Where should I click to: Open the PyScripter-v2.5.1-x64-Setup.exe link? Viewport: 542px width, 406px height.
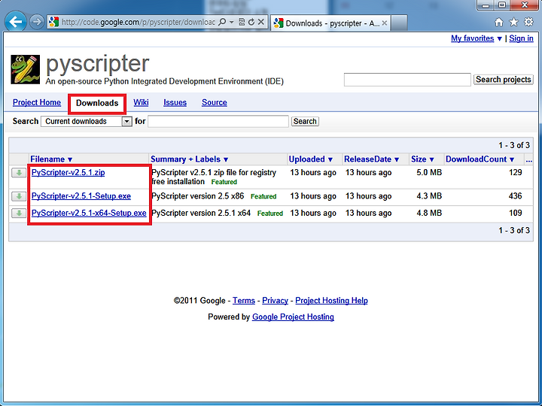point(89,213)
